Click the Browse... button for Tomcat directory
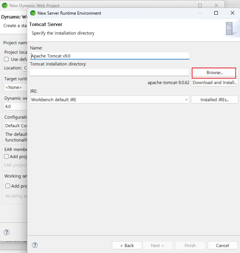This screenshot has width=240, height=253. pyautogui.click(x=214, y=73)
